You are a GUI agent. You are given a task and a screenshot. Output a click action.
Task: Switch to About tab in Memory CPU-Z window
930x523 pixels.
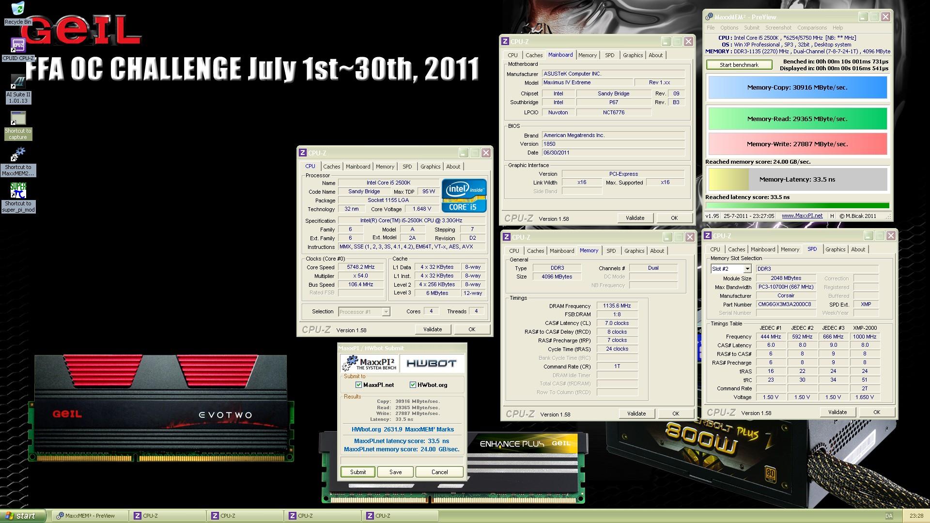(x=657, y=251)
